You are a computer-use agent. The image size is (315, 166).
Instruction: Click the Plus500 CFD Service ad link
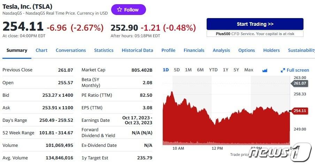click(255, 34)
